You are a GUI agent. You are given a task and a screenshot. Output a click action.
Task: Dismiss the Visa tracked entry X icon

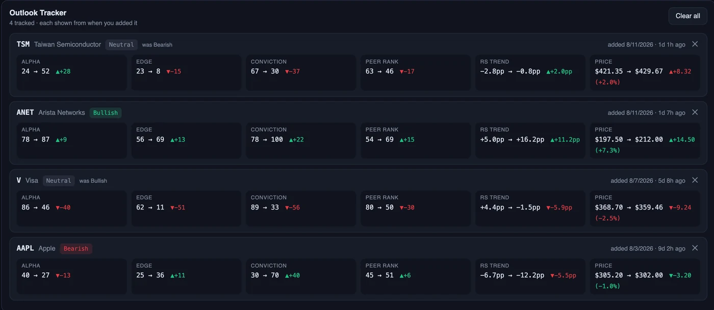695,180
